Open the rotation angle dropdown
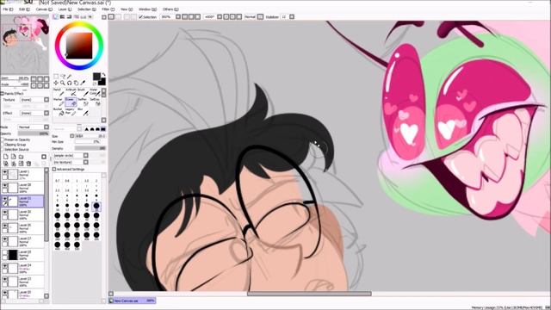Viewport: 551px width, 310px height. pyautogui.click(x=220, y=17)
